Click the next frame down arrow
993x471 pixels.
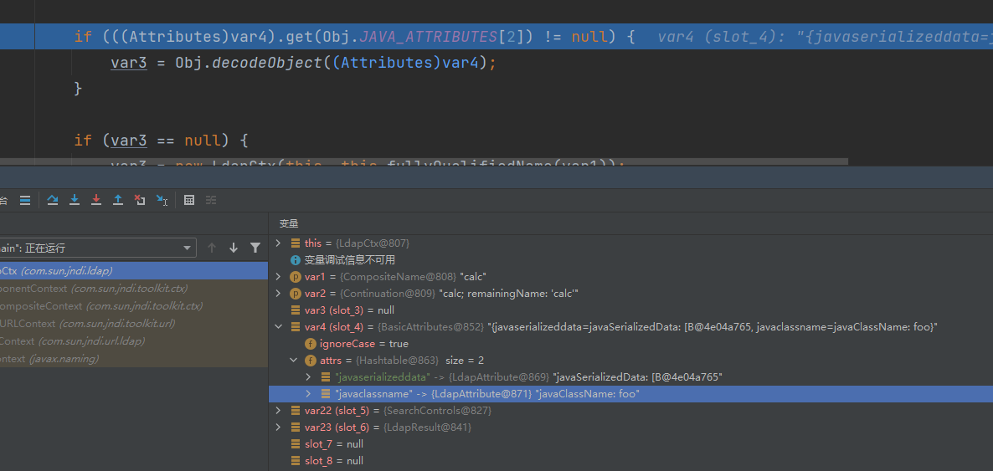pos(234,248)
